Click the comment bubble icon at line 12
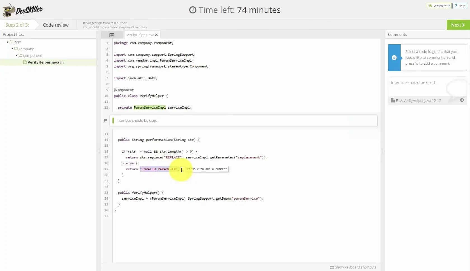Image resolution: width=470 pixels, height=271 pixels. click(x=105, y=120)
